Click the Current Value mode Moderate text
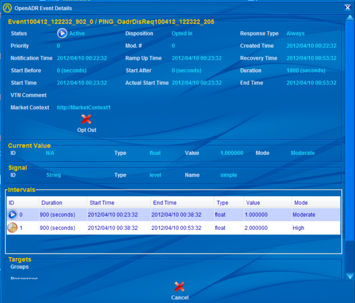This screenshot has width=355, height=303. (x=303, y=153)
